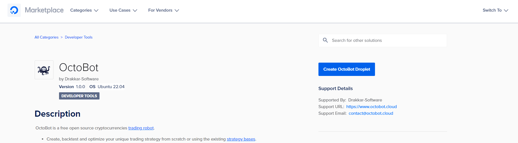
Task: Click the 'Supported By: Drakkar-Software' text
Action: click(350, 100)
